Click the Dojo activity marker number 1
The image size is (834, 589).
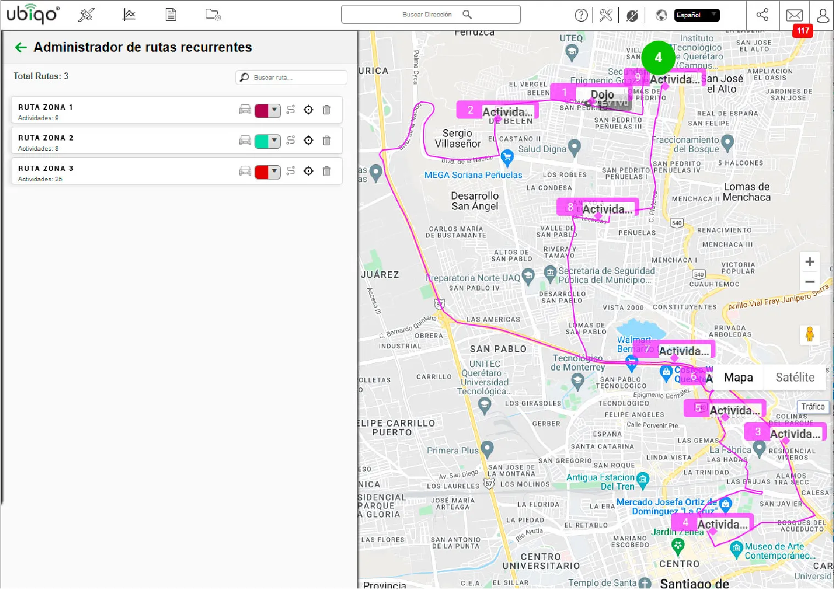tap(591, 93)
